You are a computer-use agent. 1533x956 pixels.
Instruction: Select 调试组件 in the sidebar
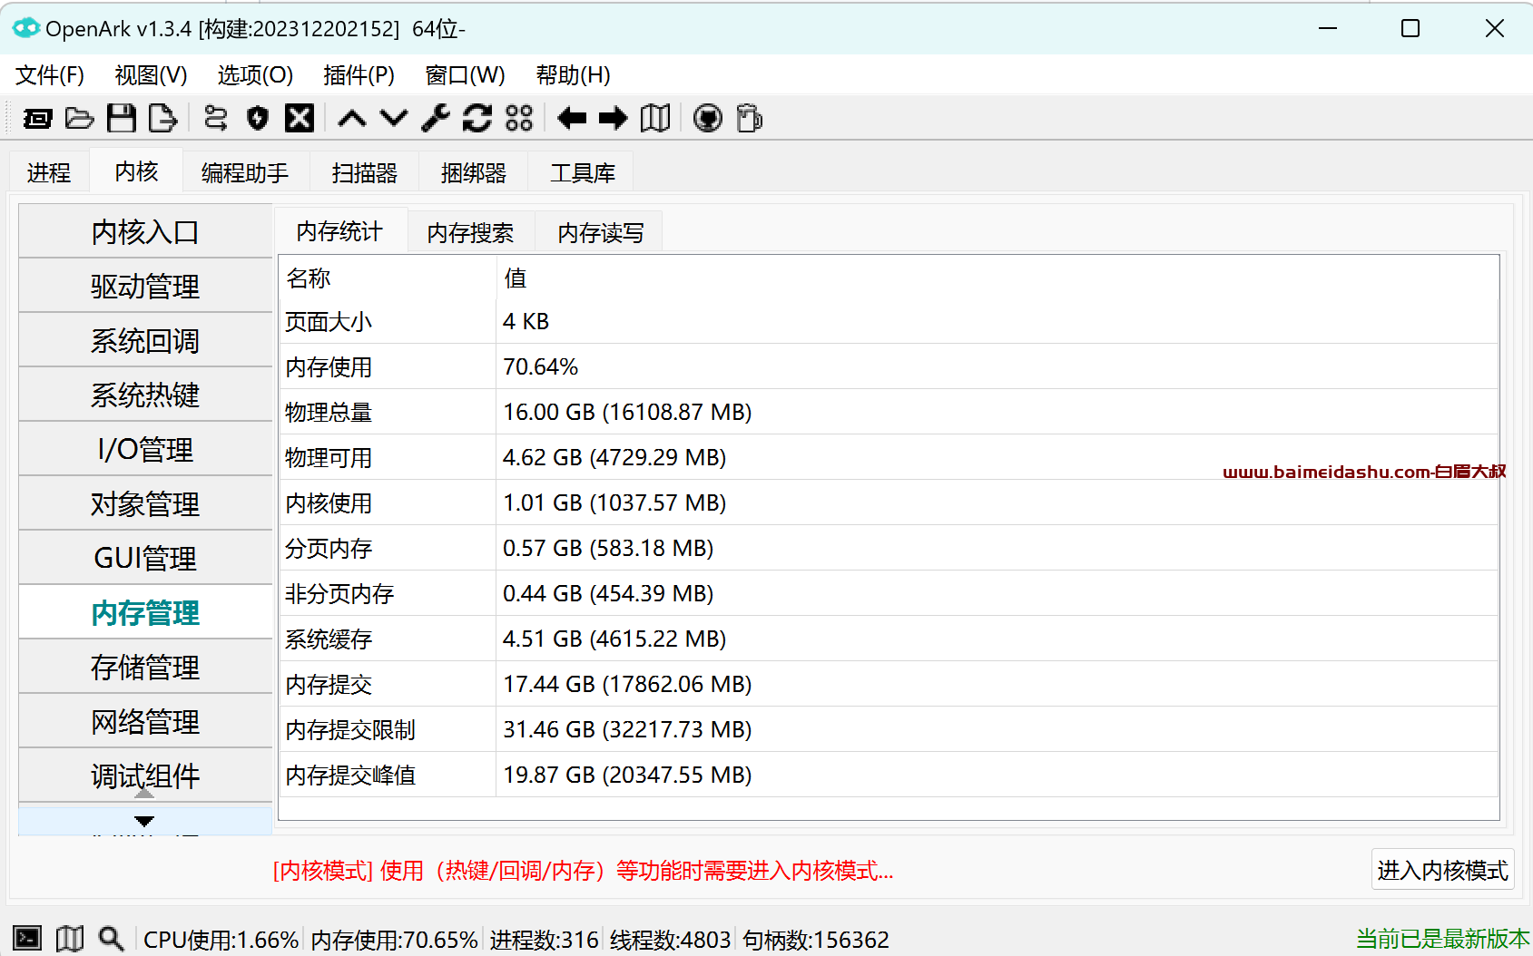click(145, 776)
